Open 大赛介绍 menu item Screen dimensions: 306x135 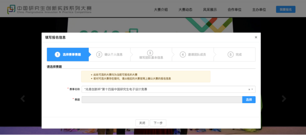(x=161, y=10)
